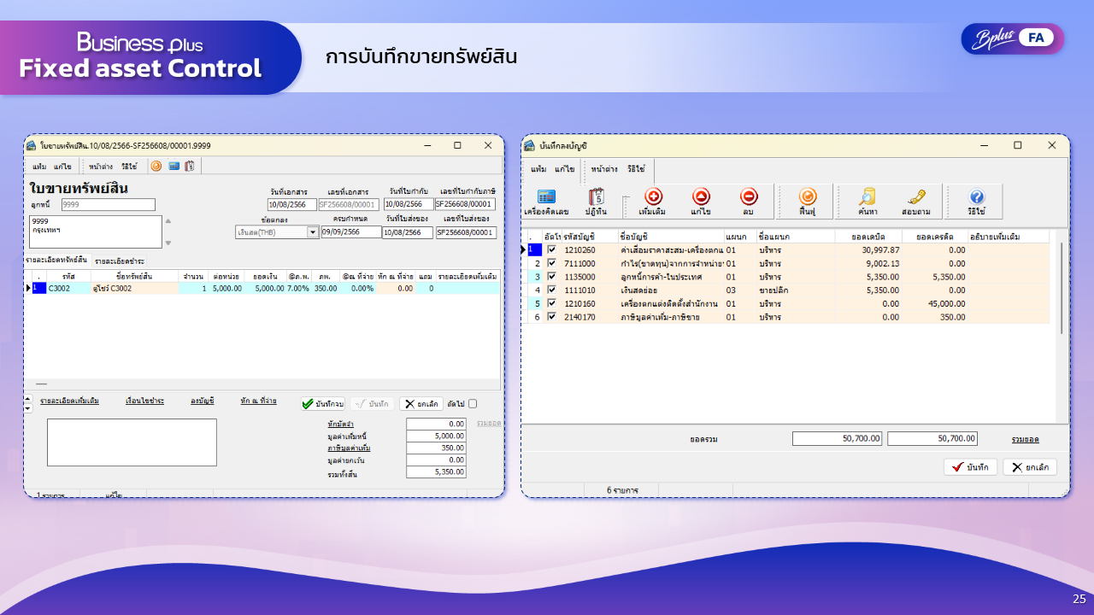This screenshot has height=615, width=1094.
Task: Open หน้าต่าง menu in the asset sale window
Action: pyautogui.click(x=100, y=167)
